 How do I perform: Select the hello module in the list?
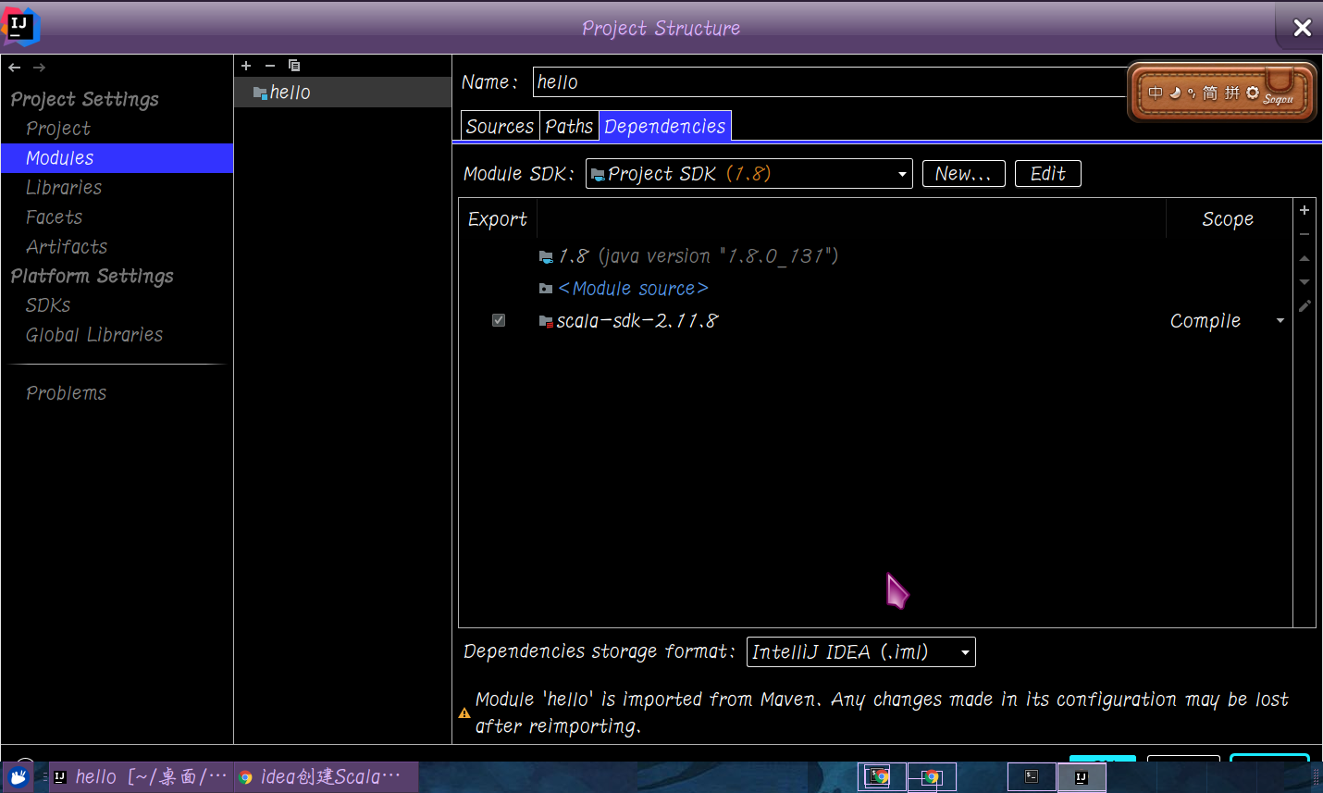342,93
